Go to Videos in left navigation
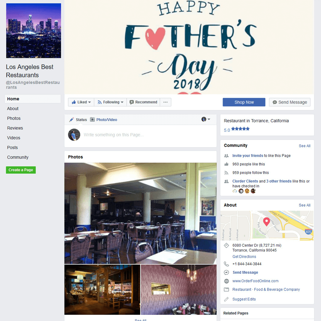Viewport: 321px width, 321px height. pyautogui.click(x=13, y=138)
